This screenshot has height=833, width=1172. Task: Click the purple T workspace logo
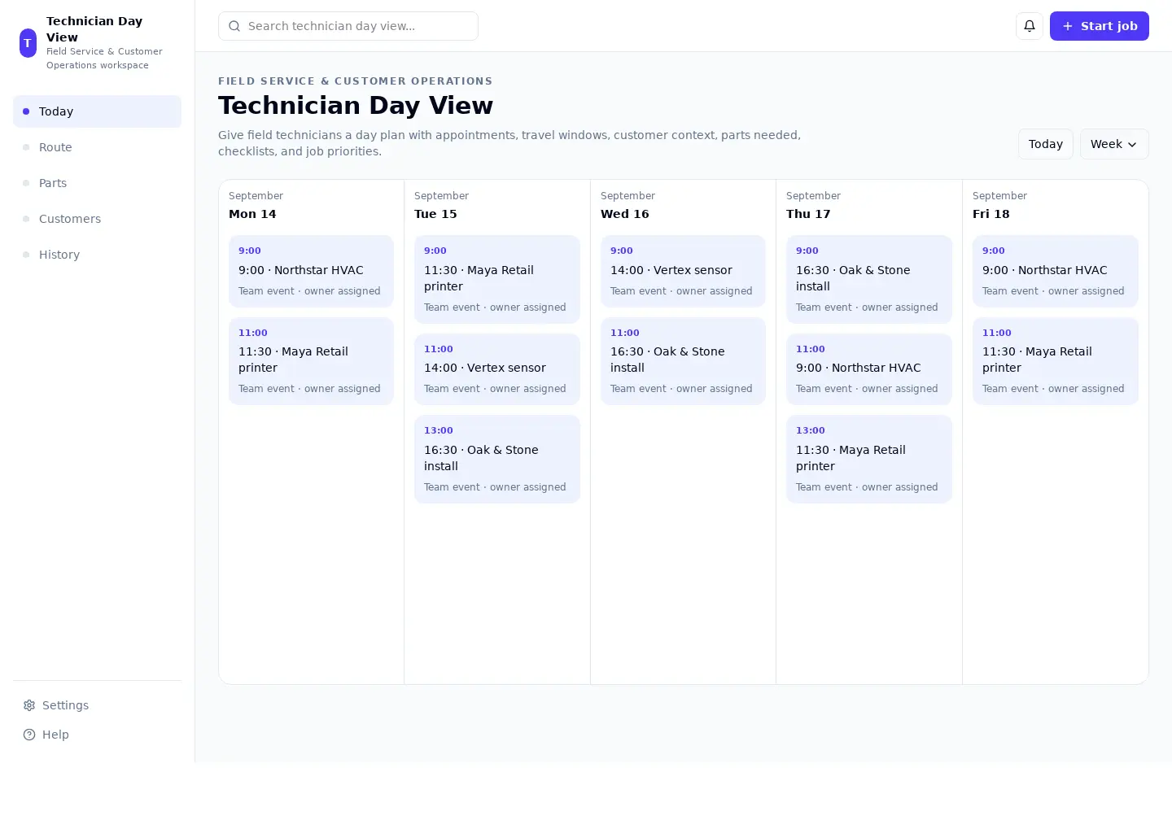click(28, 42)
